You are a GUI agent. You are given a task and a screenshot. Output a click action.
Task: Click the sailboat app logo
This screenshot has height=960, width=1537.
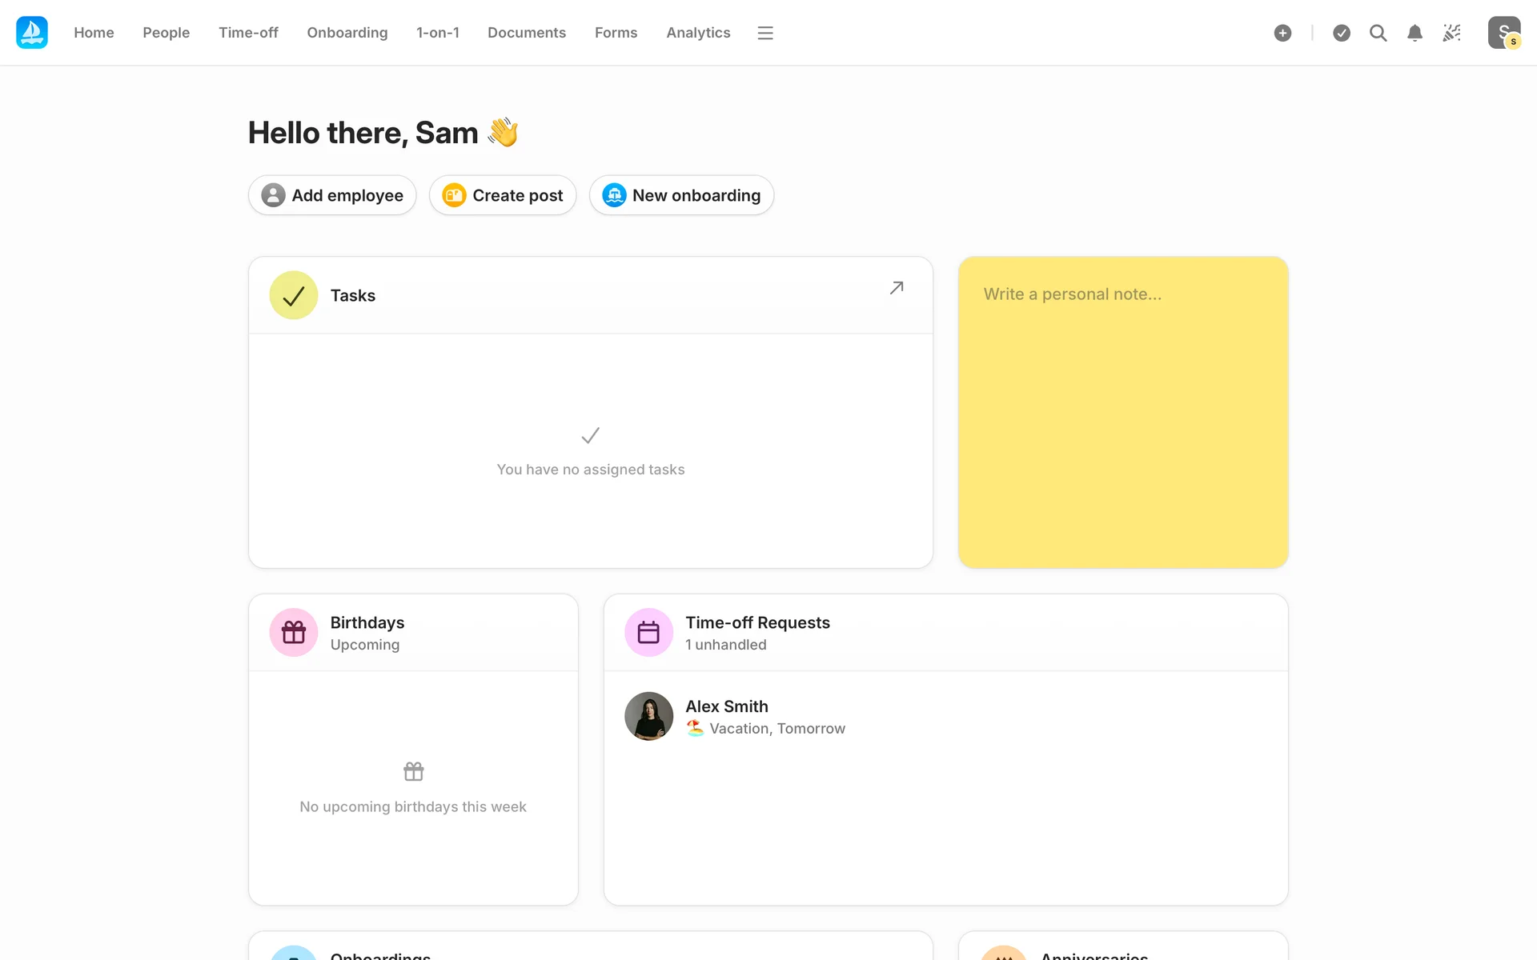coord(32,33)
